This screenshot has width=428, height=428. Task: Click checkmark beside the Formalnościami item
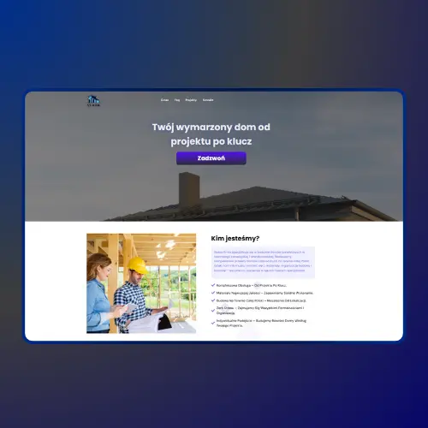[x=213, y=311]
